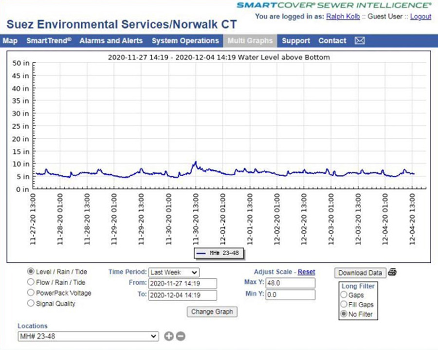
Task: Choose the Fill Gaps filter option
Action: [344, 304]
